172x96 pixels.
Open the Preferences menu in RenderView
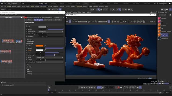[75, 19]
